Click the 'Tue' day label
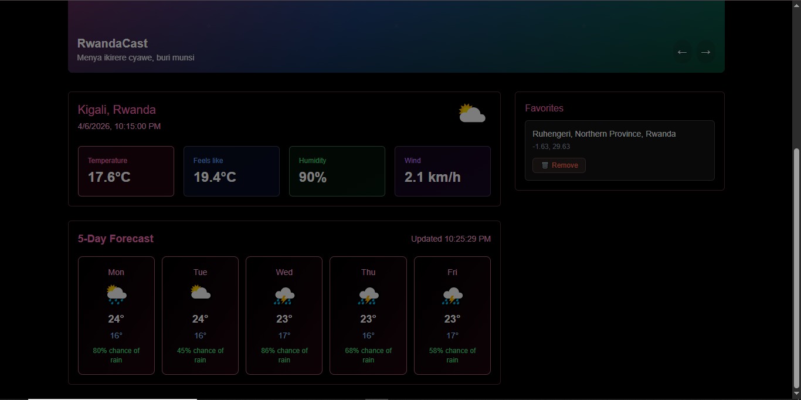 pos(201,272)
